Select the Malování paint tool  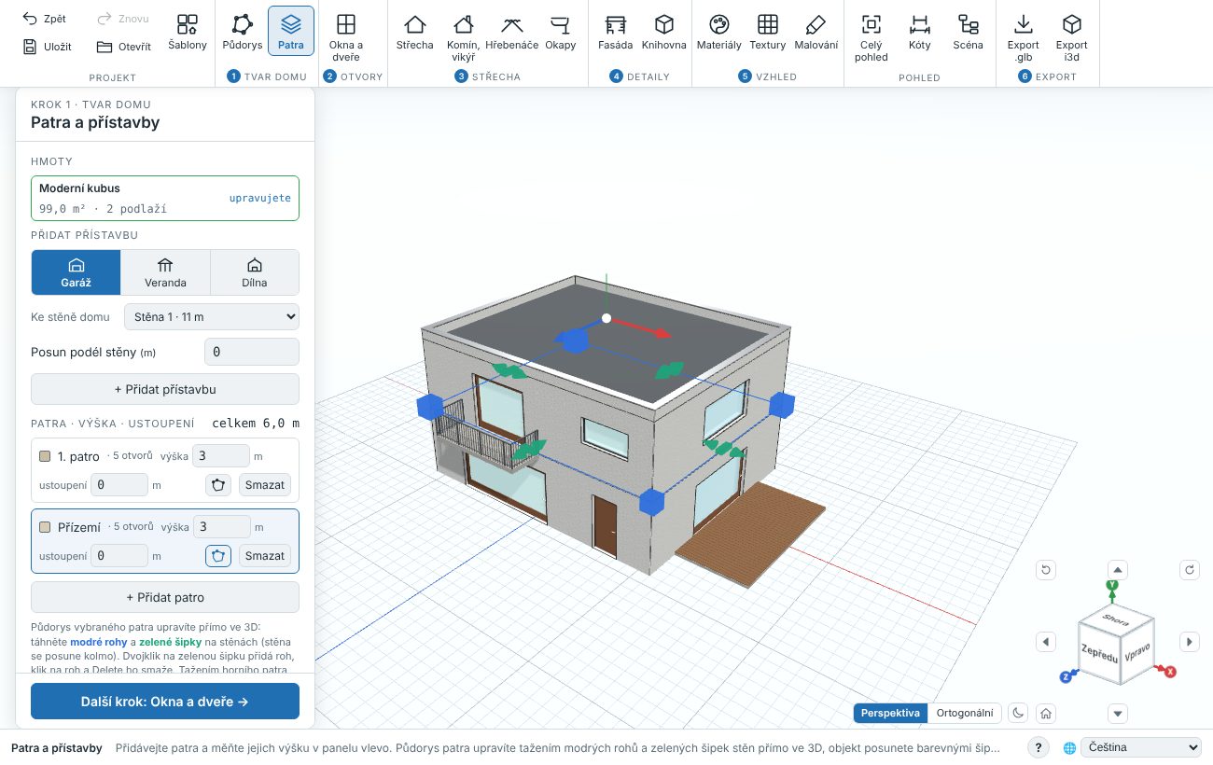(816, 32)
